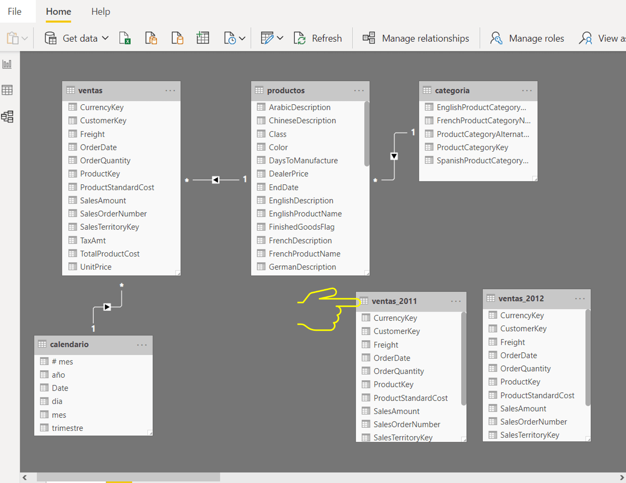Click the Refresh button

click(318, 38)
